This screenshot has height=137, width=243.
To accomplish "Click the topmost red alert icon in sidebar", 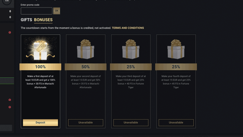I will tap(10, 32).
